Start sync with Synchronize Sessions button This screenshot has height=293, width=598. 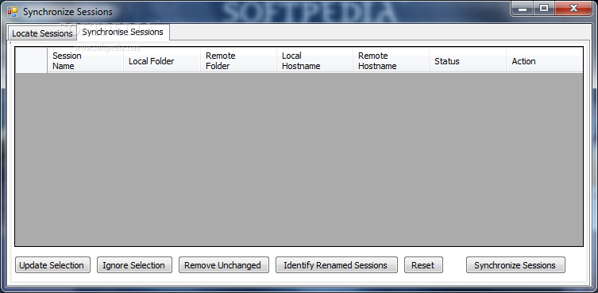[515, 265]
